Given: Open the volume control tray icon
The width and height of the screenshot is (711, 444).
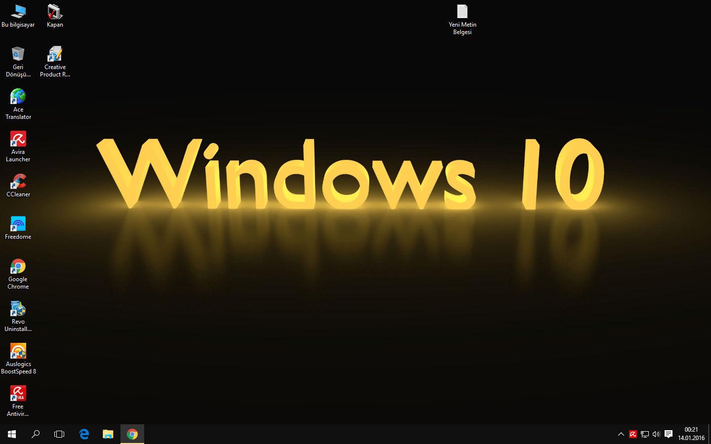Looking at the screenshot, I should tap(656, 434).
